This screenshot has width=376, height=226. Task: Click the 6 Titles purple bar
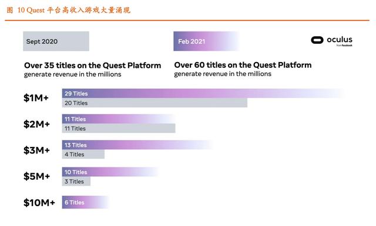click(86, 203)
